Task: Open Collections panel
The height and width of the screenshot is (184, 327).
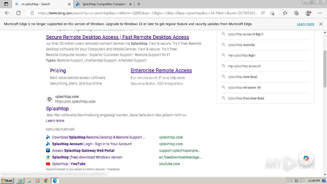Action: pyautogui.click(x=296, y=13)
